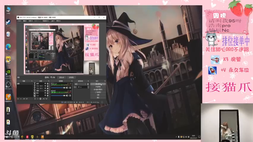Open source properties gear in Sources toolbar
The width and height of the screenshot is (253, 142).
40,99
